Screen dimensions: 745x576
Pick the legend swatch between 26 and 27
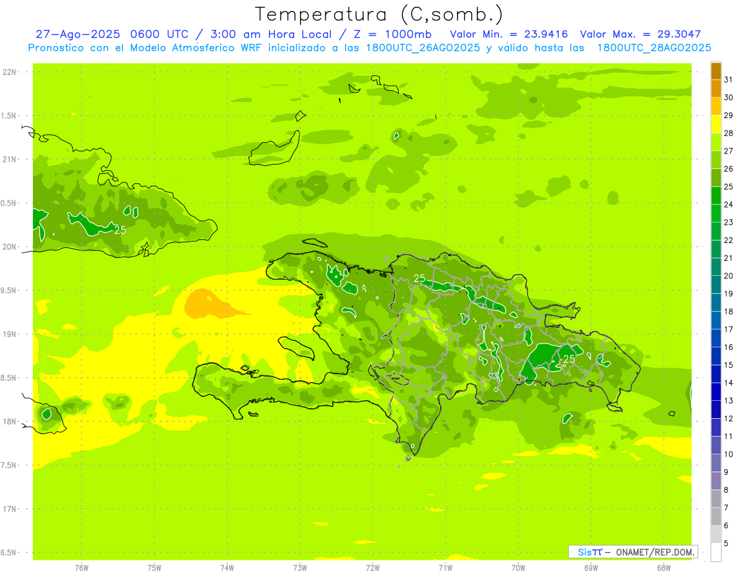pos(716,159)
